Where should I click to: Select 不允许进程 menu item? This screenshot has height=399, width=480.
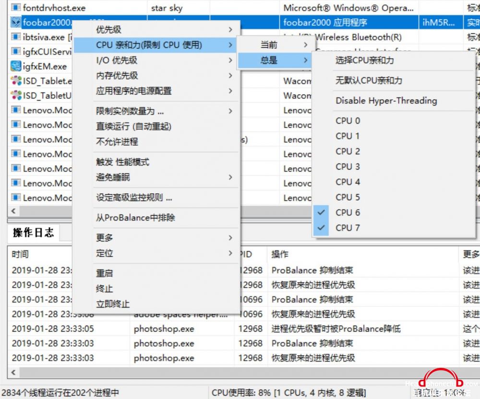156,141
